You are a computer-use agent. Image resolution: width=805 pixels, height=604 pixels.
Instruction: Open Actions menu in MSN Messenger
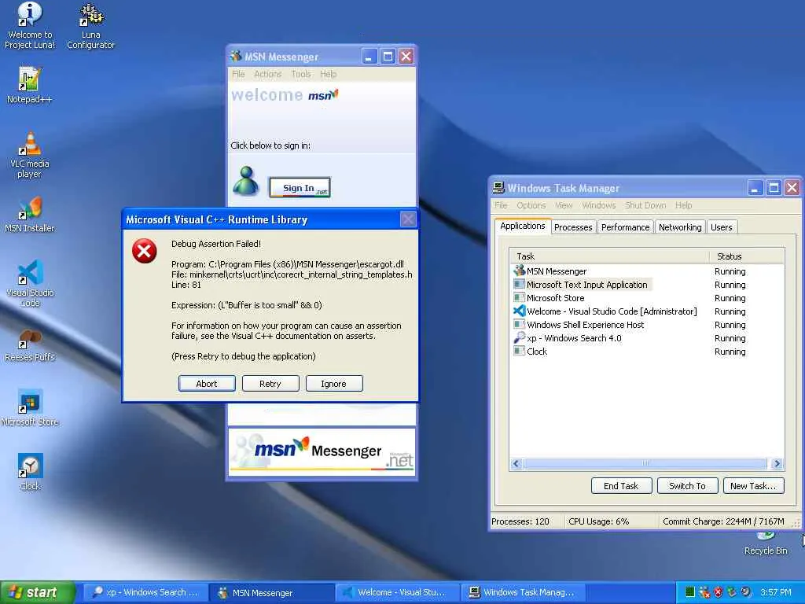[x=267, y=74]
